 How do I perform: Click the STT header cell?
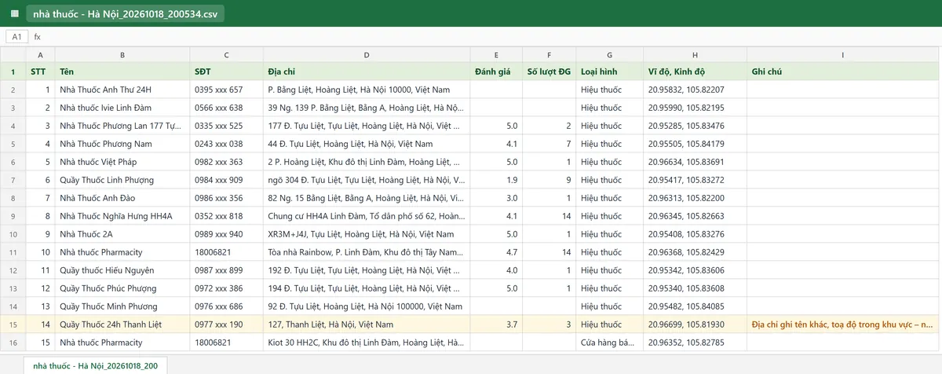[40, 71]
